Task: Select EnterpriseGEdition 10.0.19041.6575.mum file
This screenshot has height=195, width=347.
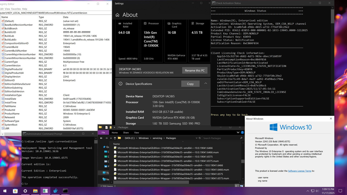Action: pos(166,161)
